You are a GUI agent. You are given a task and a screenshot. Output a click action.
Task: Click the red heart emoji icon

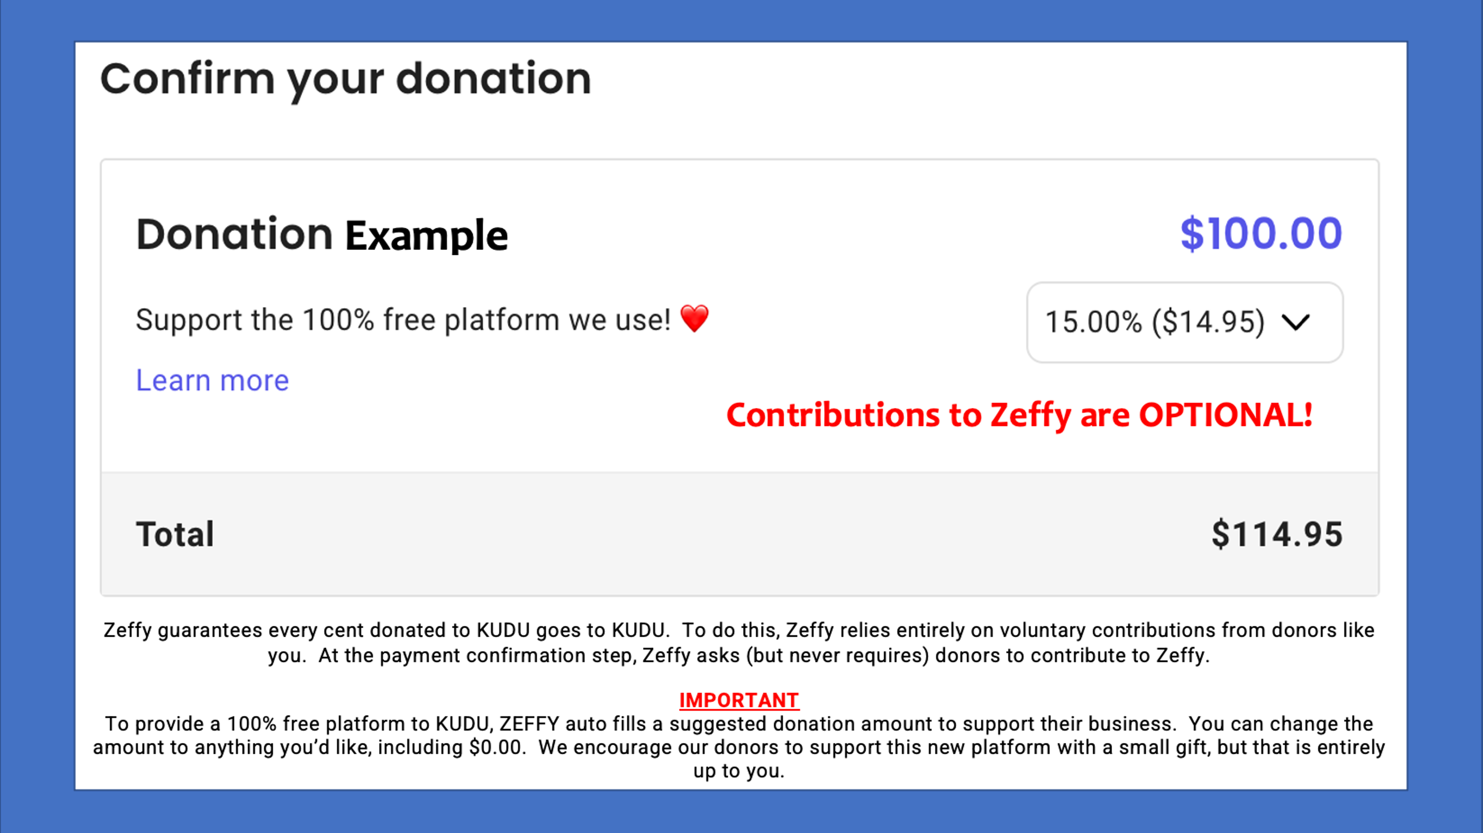[694, 319]
